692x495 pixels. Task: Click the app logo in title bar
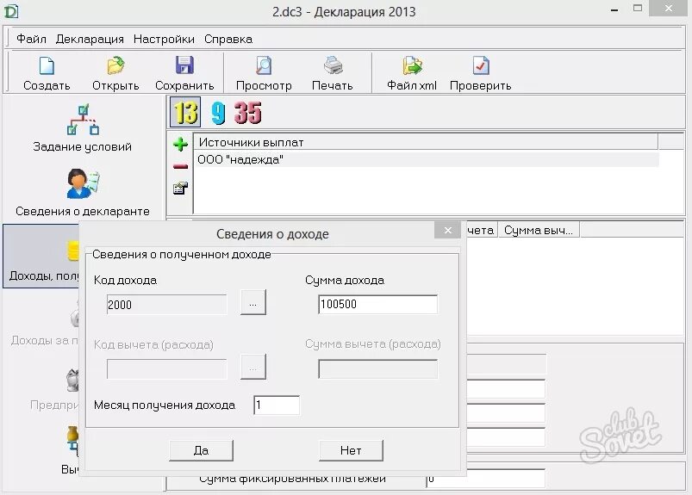pyautogui.click(x=10, y=11)
